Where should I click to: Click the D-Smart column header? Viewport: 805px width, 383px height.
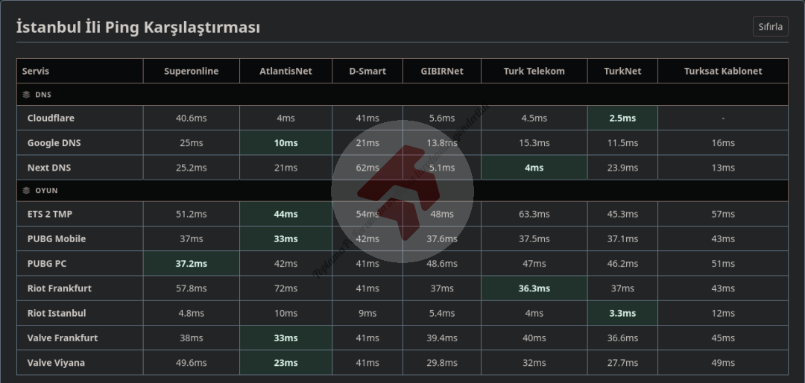(x=367, y=71)
